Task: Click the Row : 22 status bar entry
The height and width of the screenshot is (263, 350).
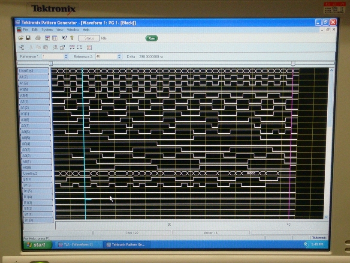Action: pos(132,233)
